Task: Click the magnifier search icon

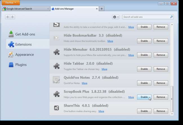Action: point(171,17)
